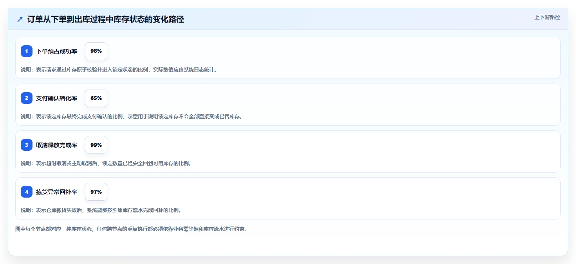Click the description about 超时取消或主动取消后
Viewport: 576px width, 264px height.
(106, 163)
